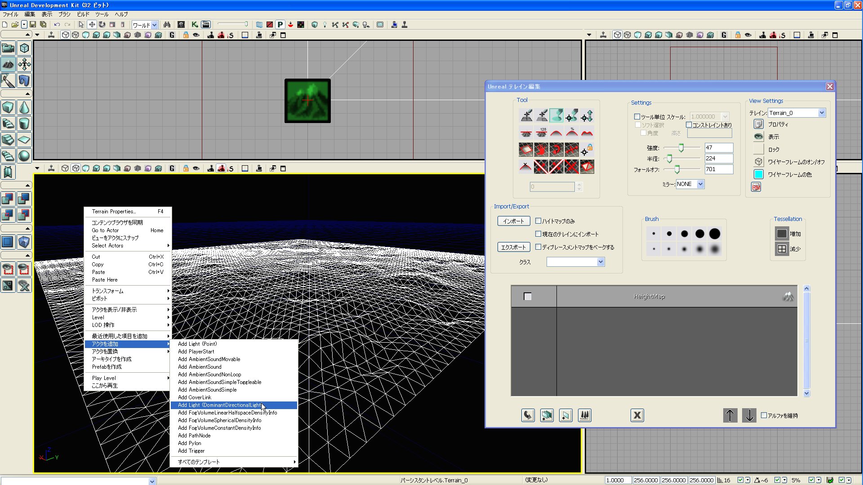Open Terrain Properties from context menu

[114, 212]
